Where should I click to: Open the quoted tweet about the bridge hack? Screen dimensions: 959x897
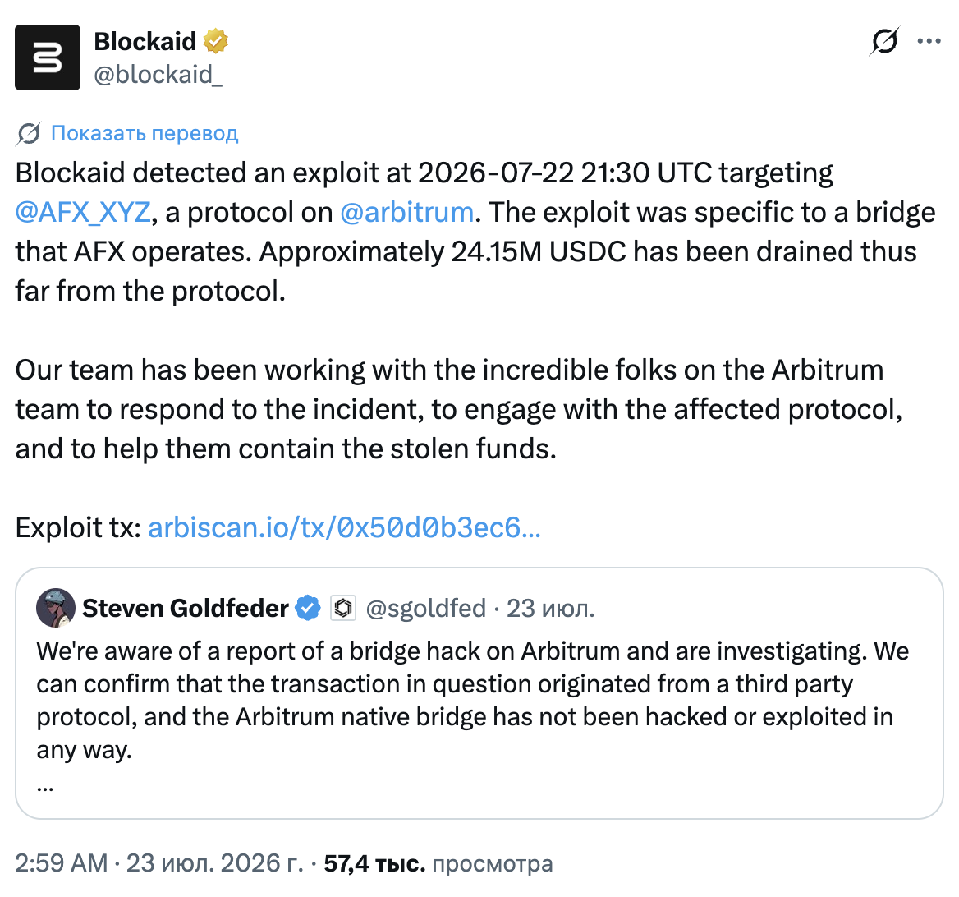(479, 693)
